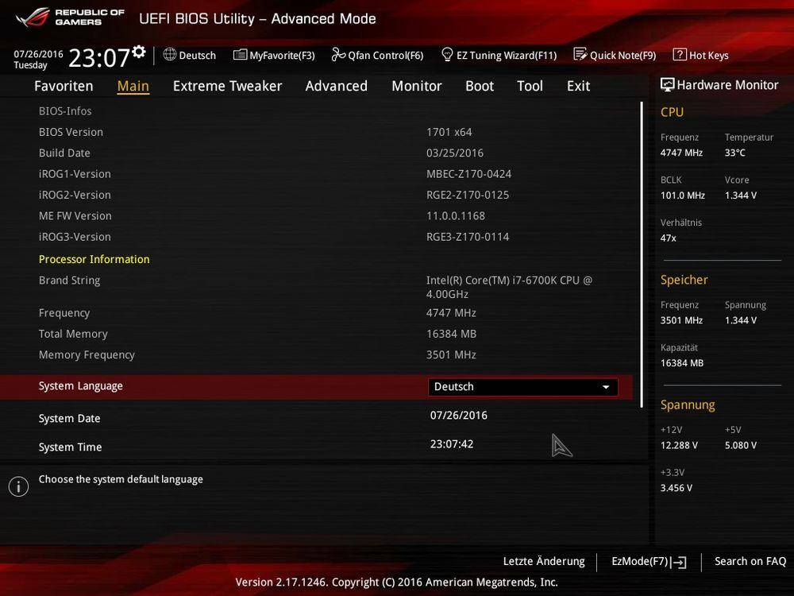The image size is (794, 596).
Task: Click the clock time 23:07
Action: [99, 58]
